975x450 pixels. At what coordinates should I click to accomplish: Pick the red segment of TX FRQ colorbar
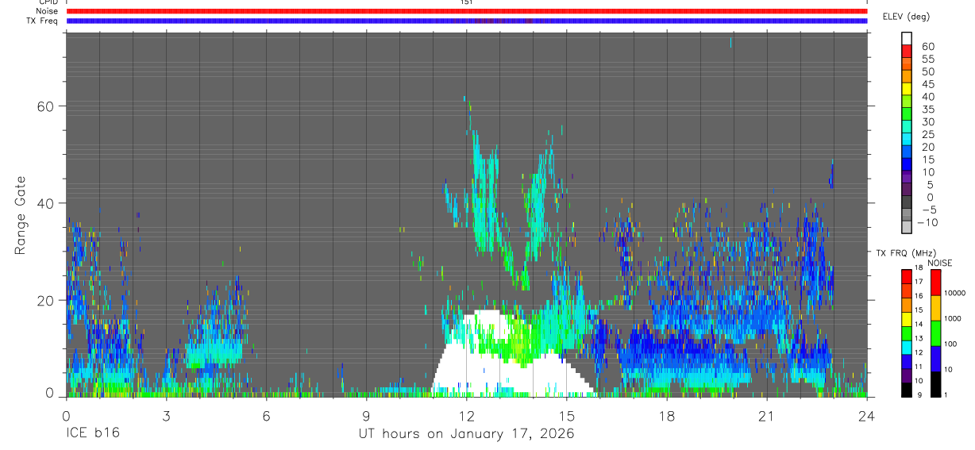coord(907,275)
